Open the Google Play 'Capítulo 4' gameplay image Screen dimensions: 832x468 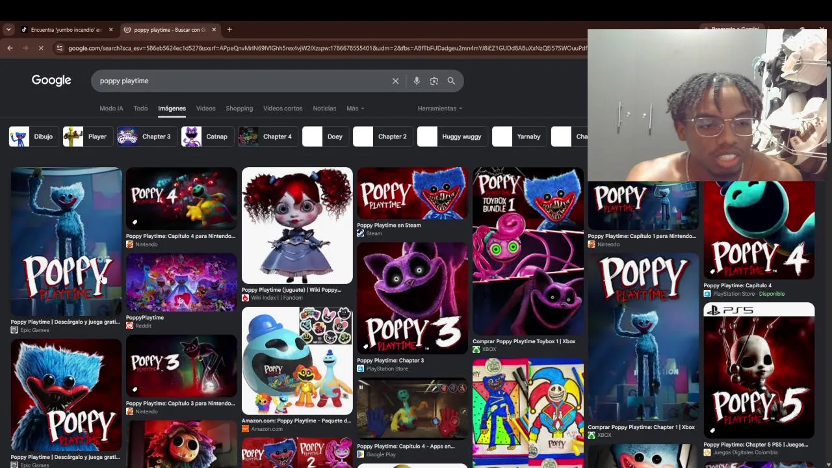[x=412, y=409]
